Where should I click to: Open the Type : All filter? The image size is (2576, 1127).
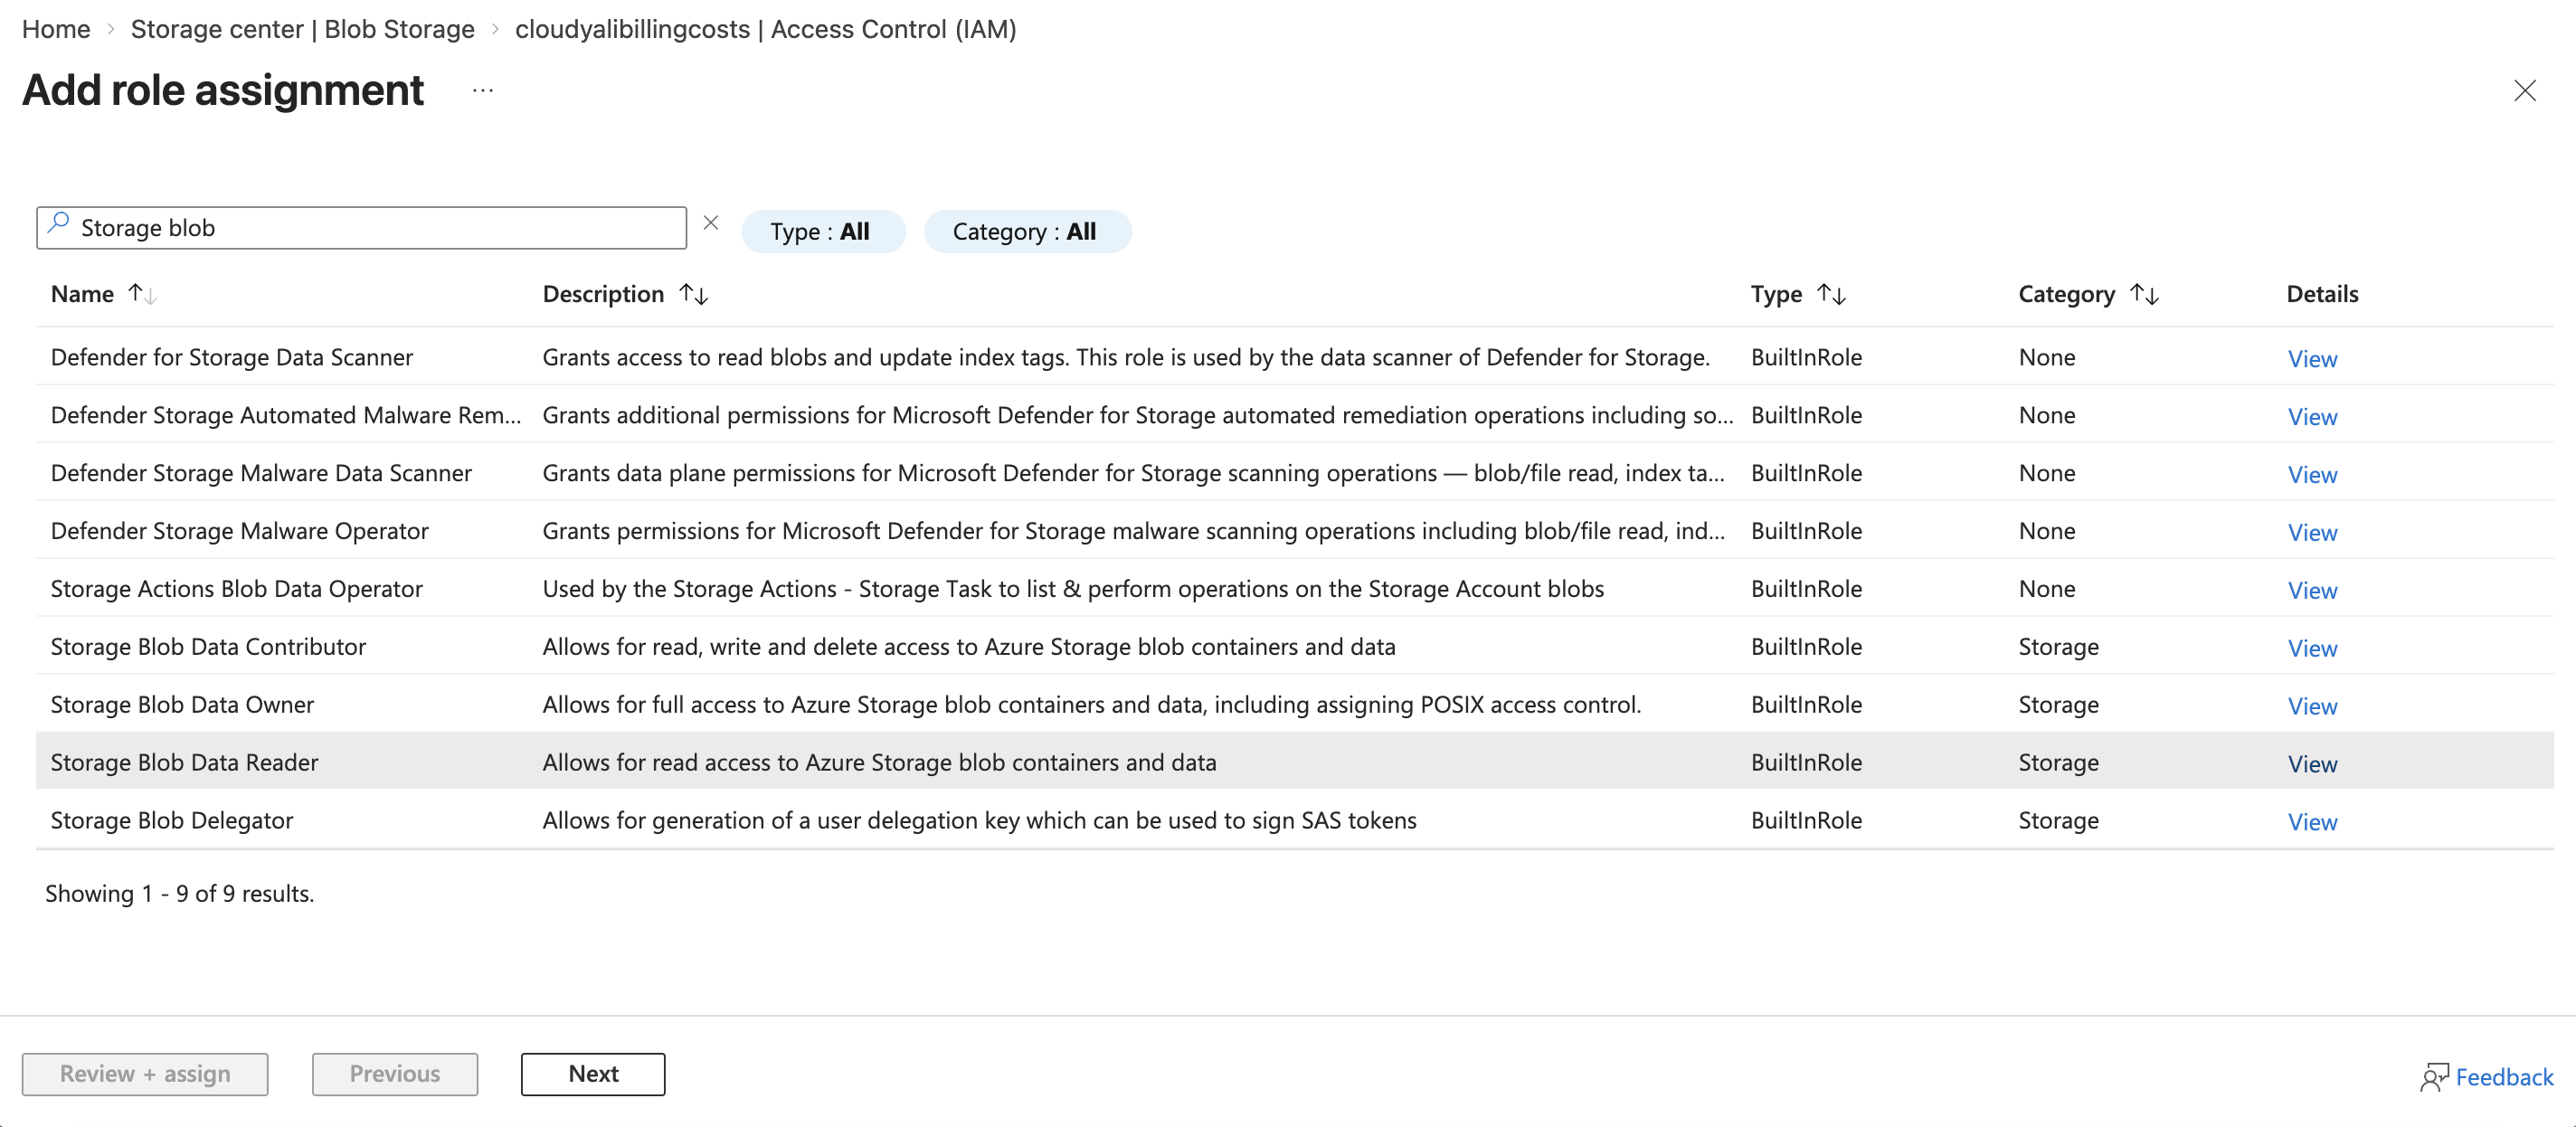tap(823, 231)
